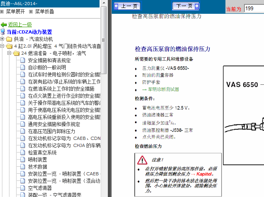
Task: Click the open folder icon for 24 燃油准备
Action: click(16, 53)
